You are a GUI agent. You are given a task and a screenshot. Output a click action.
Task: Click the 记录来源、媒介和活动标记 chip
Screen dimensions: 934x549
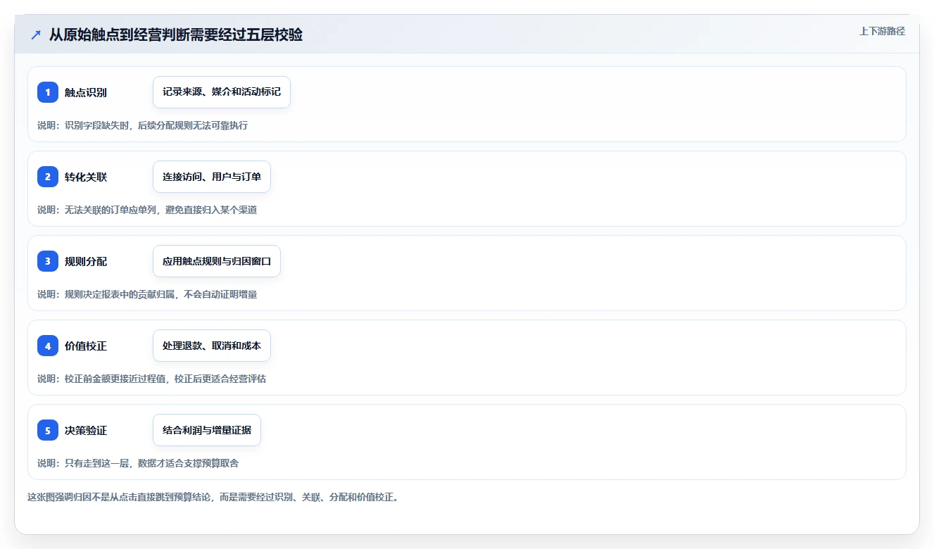(x=222, y=92)
